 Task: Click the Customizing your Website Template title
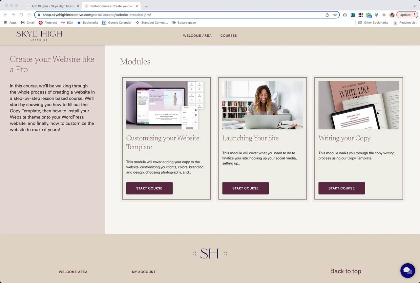point(163,142)
